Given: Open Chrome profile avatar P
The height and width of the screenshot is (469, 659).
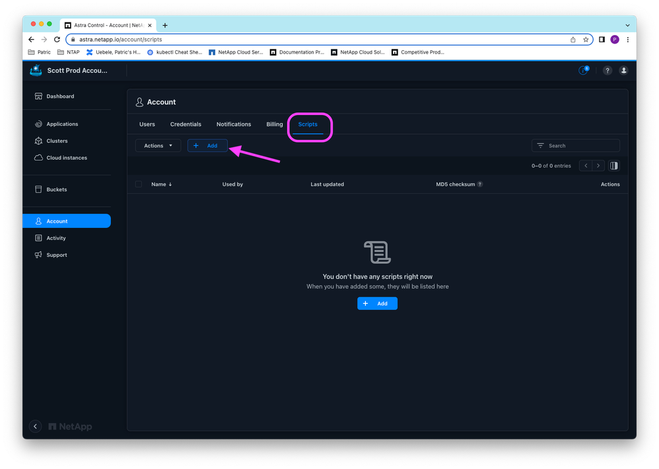Looking at the screenshot, I should coord(615,40).
